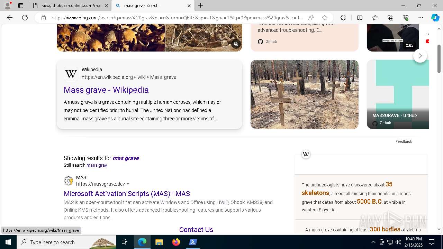Image resolution: width=443 pixels, height=249 pixels.
Task: Open the cemetery crosses image card
Action: tap(305, 94)
